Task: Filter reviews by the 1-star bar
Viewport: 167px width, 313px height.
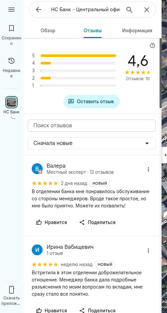Action: pyautogui.click(x=74, y=86)
